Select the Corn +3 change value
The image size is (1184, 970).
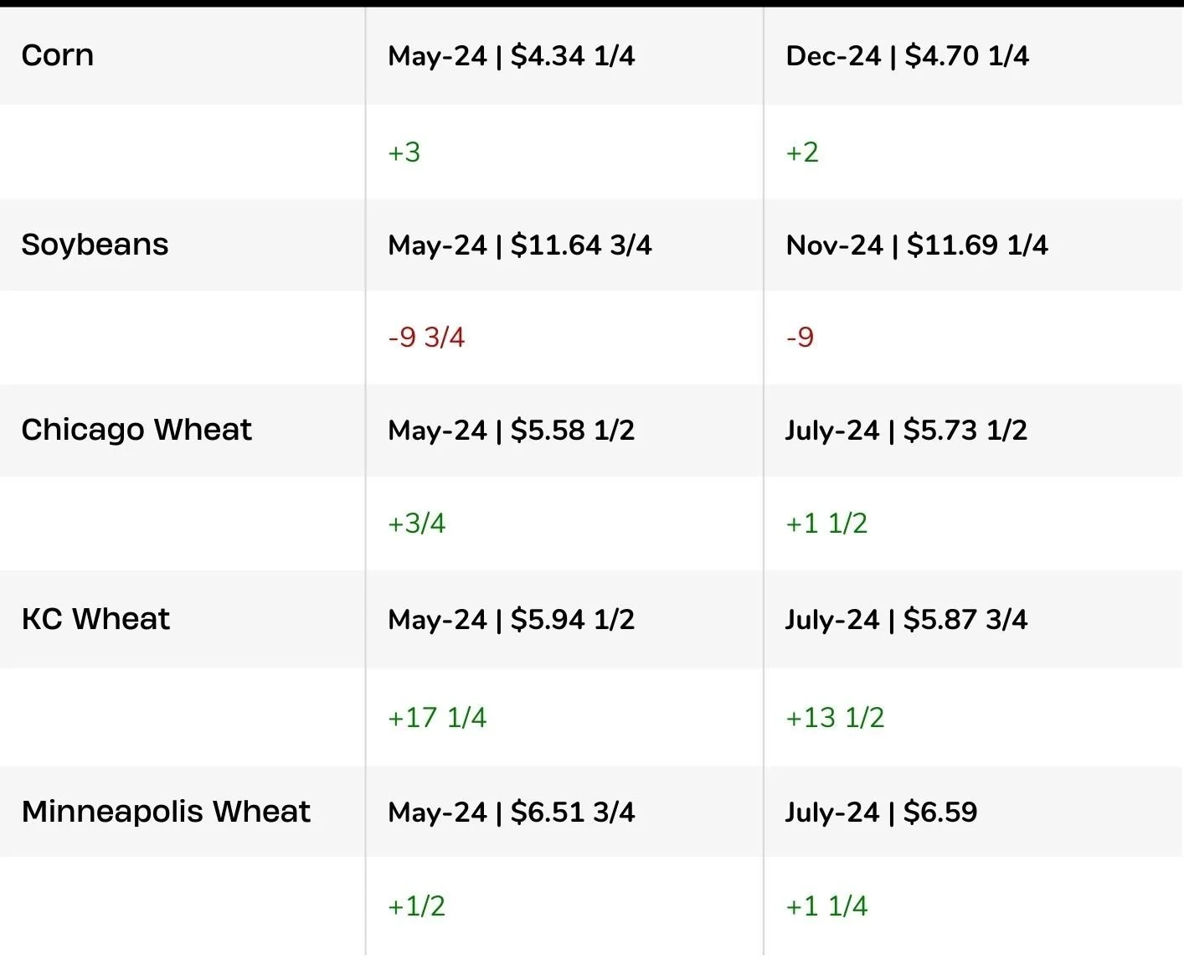pos(404,152)
